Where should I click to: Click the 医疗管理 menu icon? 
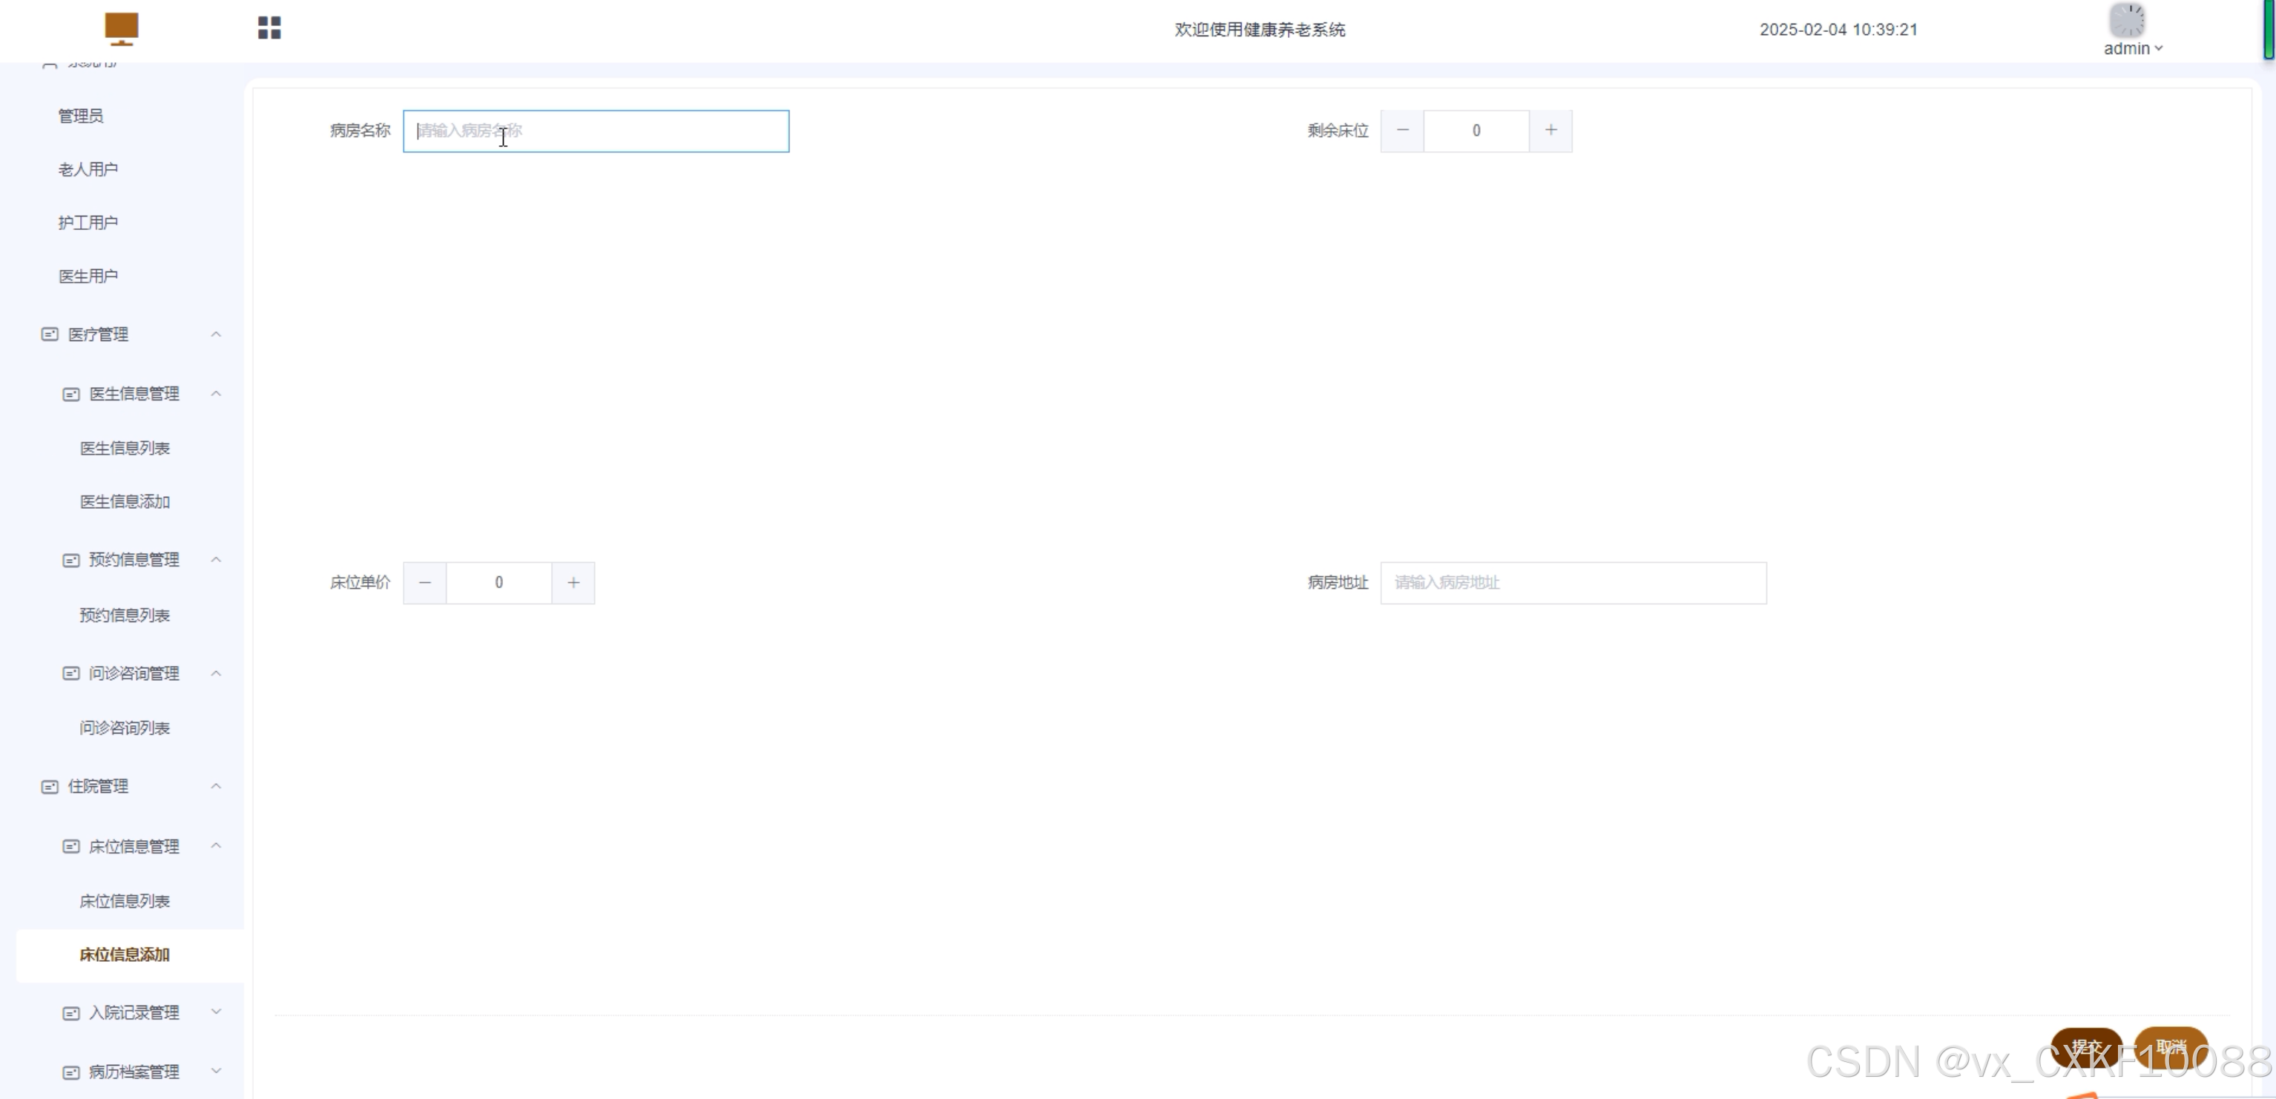coord(50,335)
